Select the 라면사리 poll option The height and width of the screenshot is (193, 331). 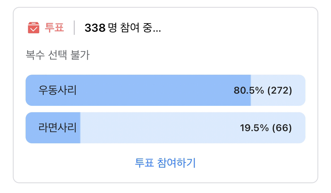click(x=165, y=128)
